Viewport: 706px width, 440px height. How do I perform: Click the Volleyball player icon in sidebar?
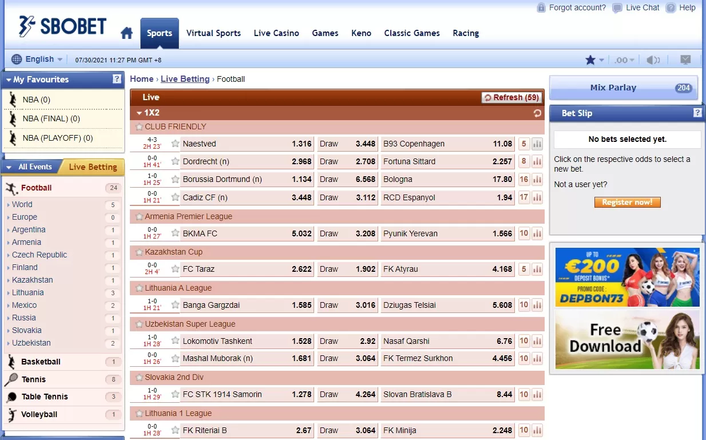click(x=11, y=415)
